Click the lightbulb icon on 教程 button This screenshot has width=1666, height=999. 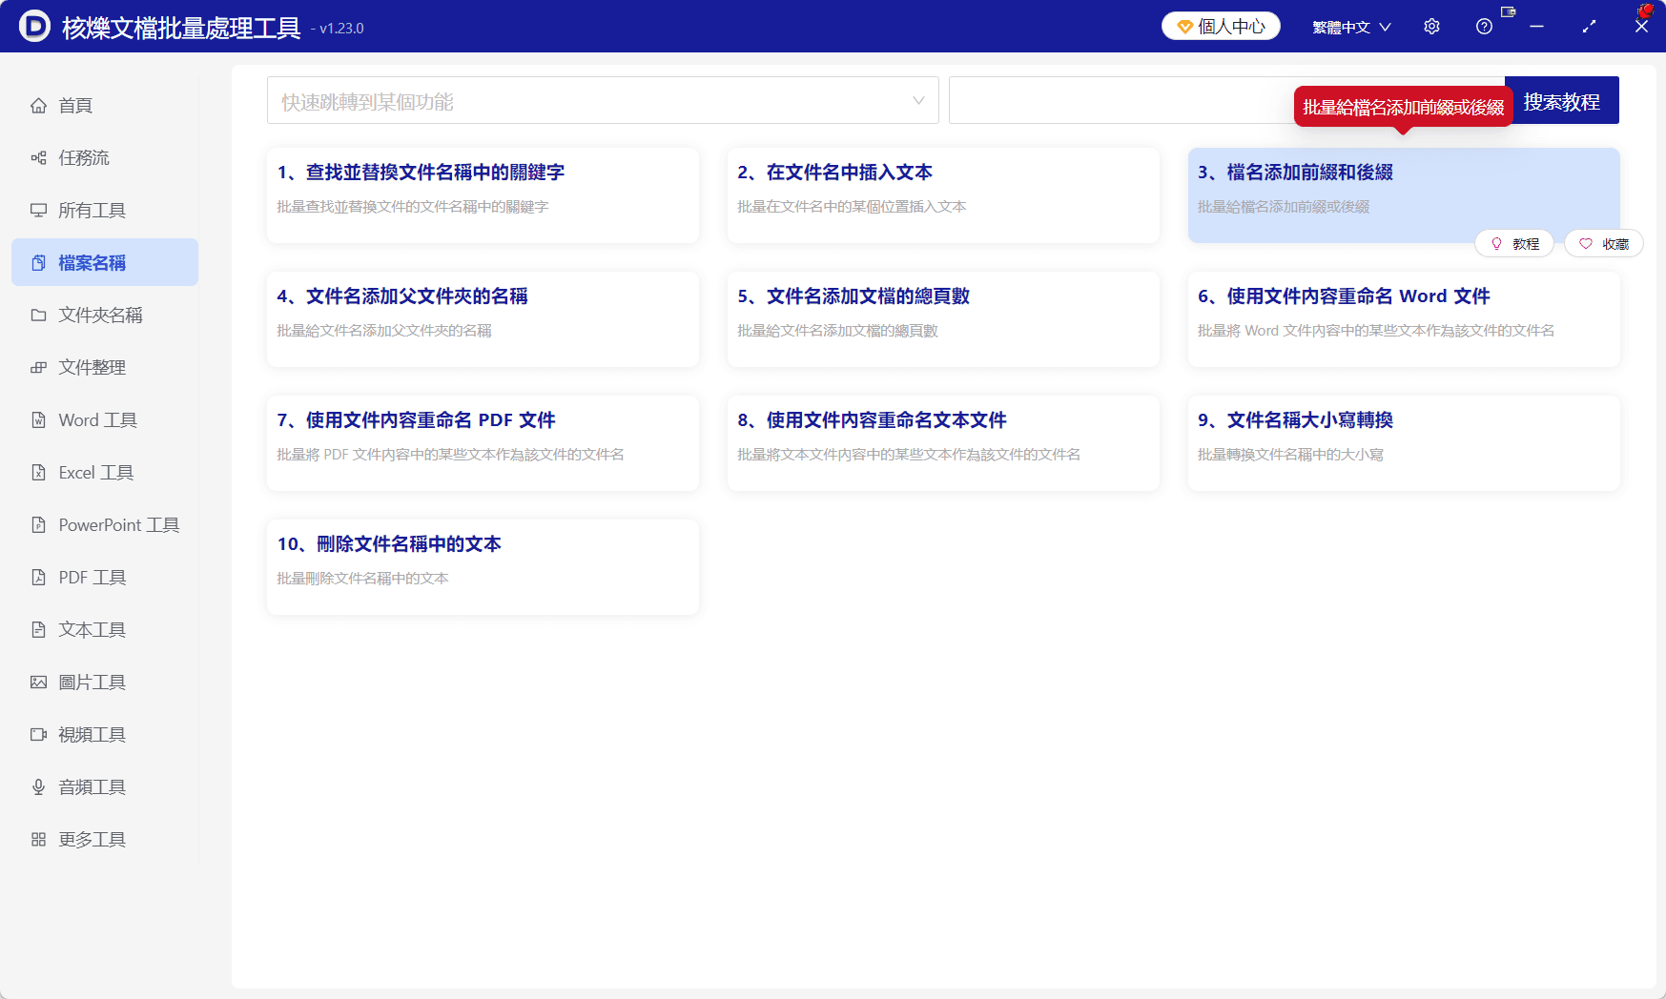1496,244
